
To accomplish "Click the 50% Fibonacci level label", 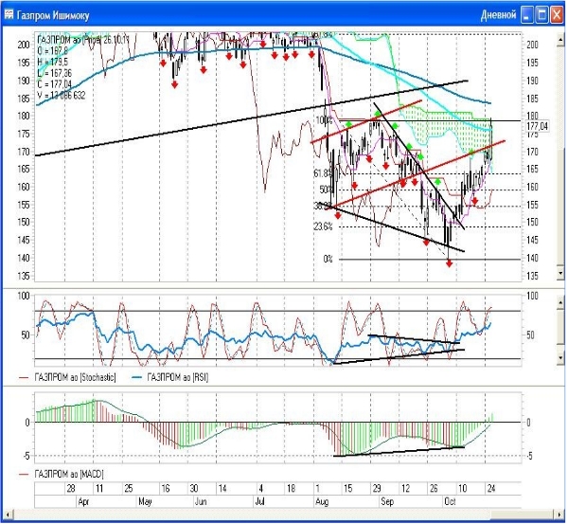I will pyautogui.click(x=326, y=190).
